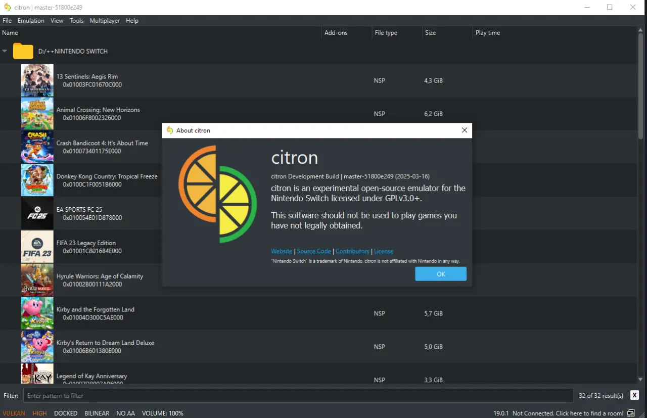647x418 pixels.
Task: Select Donkey Kong Country cover art
Action: pyautogui.click(x=37, y=180)
